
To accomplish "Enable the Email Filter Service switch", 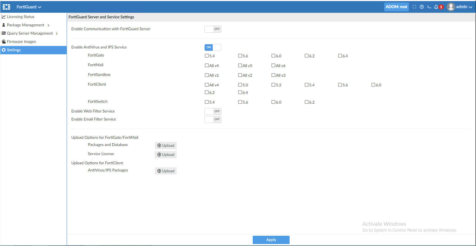I will 213,119.
